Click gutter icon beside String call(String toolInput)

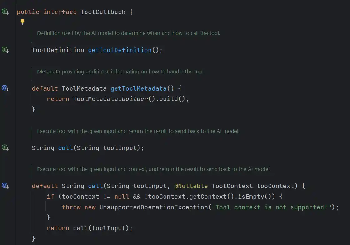coord(5,147)
